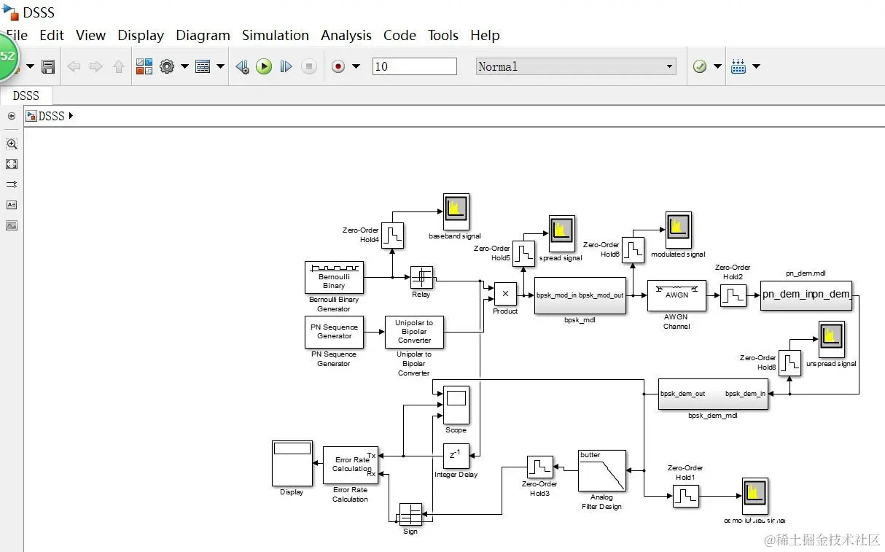This screenshot has height=552, width=885.
Task: Run the simulation with the green play button
Action: [x=264, y=66]
